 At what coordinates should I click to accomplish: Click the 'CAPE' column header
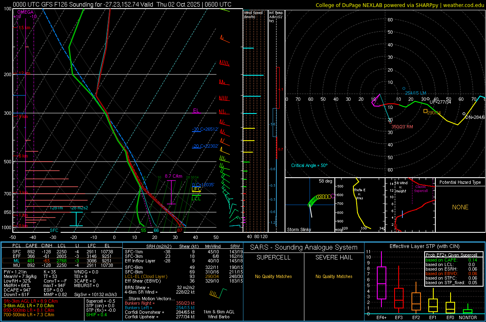[x=31, y=246]
